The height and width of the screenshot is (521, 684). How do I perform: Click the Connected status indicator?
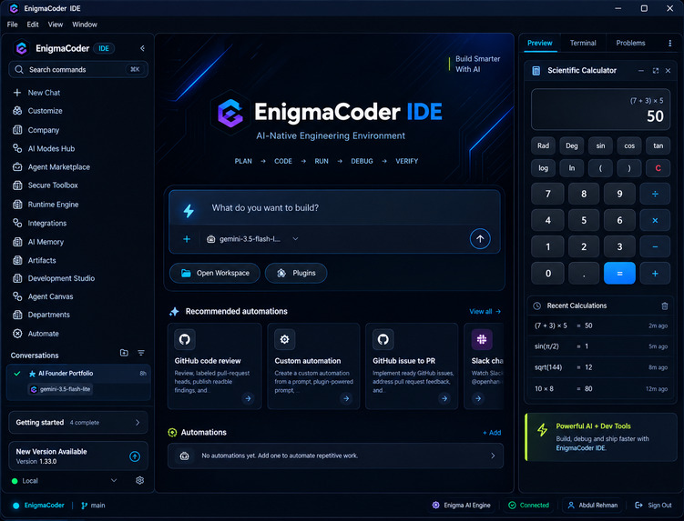point(528,506)
